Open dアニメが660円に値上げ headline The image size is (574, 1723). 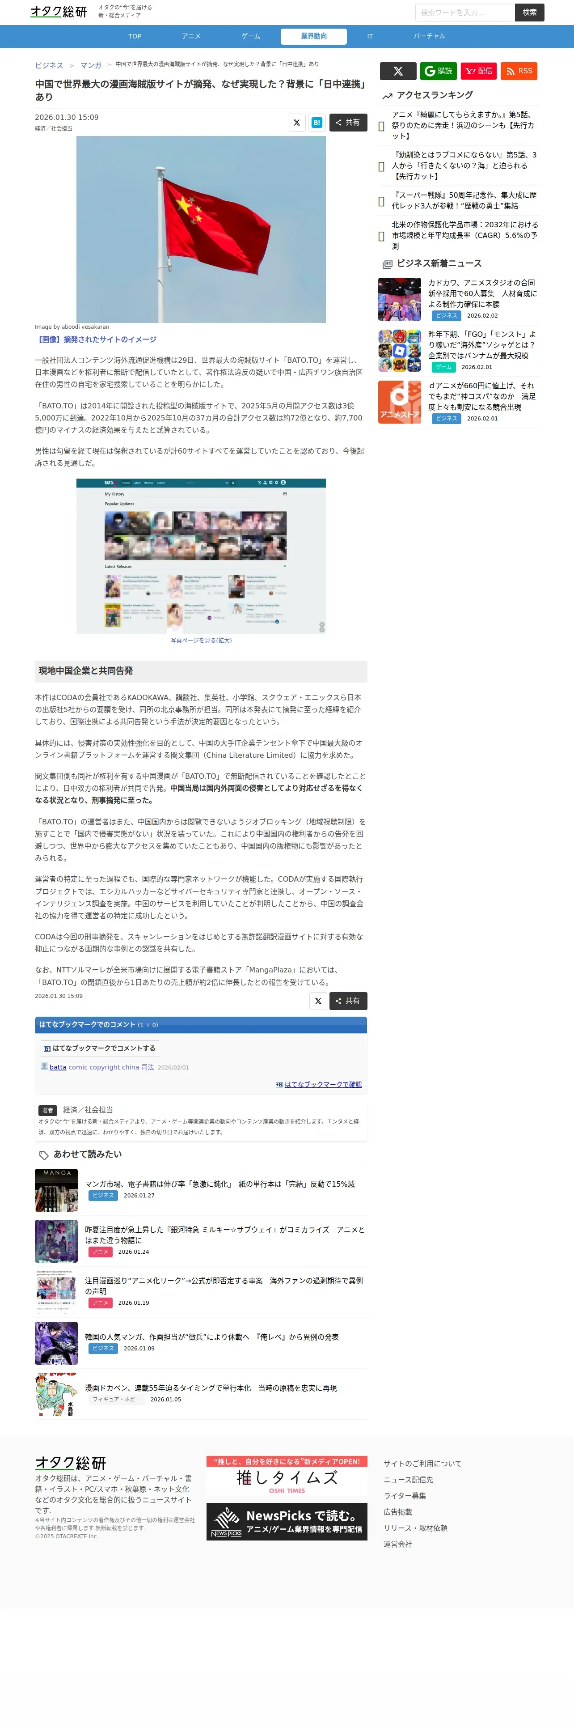coord(482,397)
